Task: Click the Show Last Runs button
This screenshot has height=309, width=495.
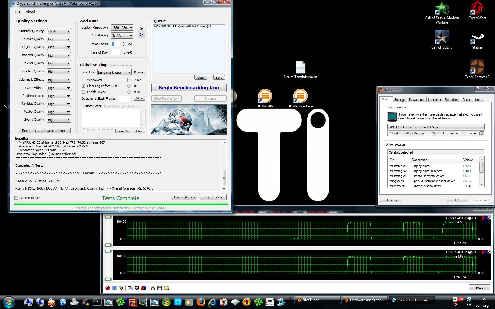Action: [184, 197]
